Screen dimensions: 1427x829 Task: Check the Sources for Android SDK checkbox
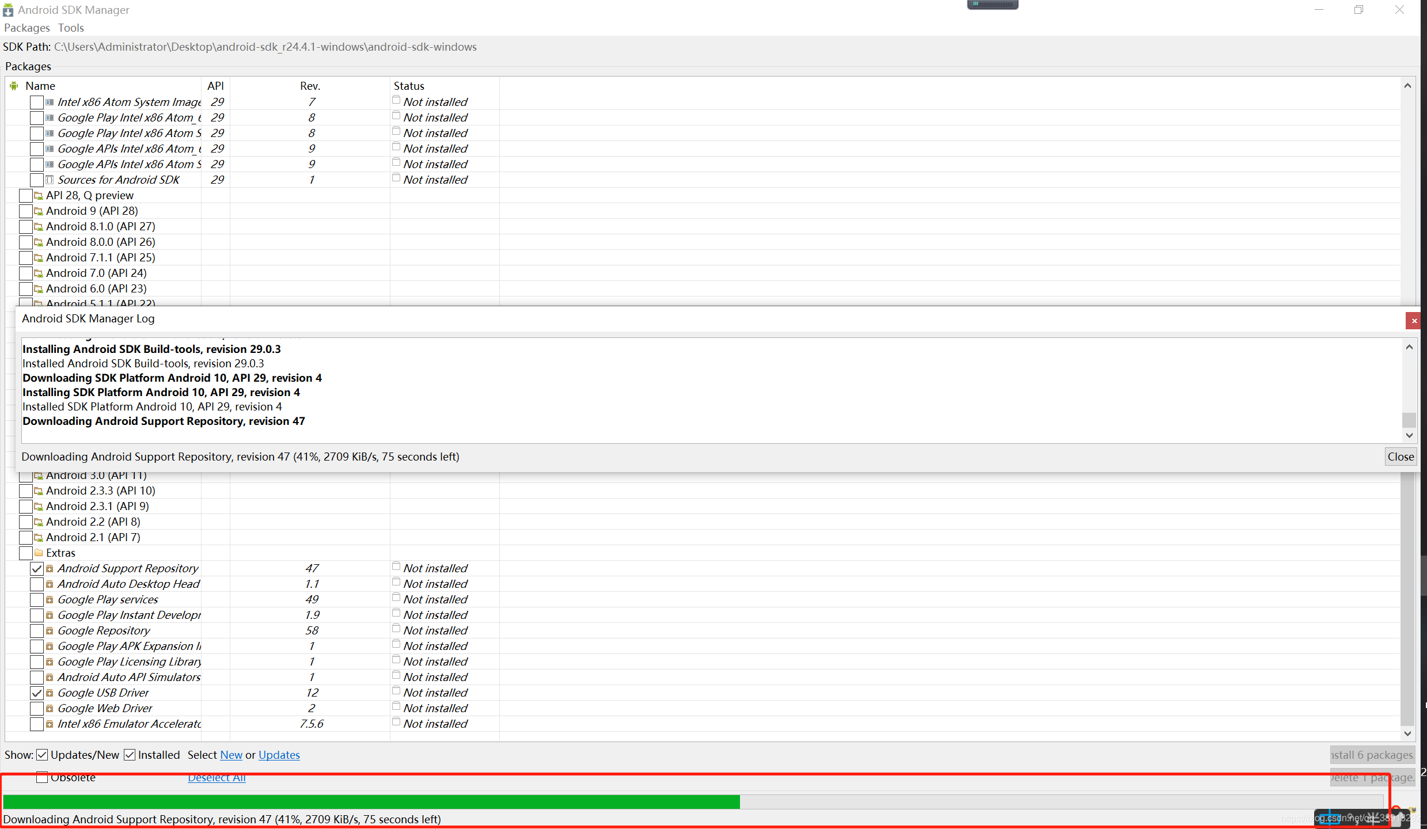point(37,180)
